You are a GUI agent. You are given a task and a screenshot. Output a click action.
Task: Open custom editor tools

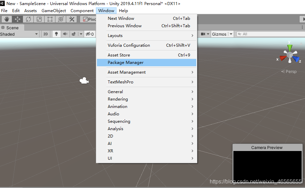(x=72, y=19)
